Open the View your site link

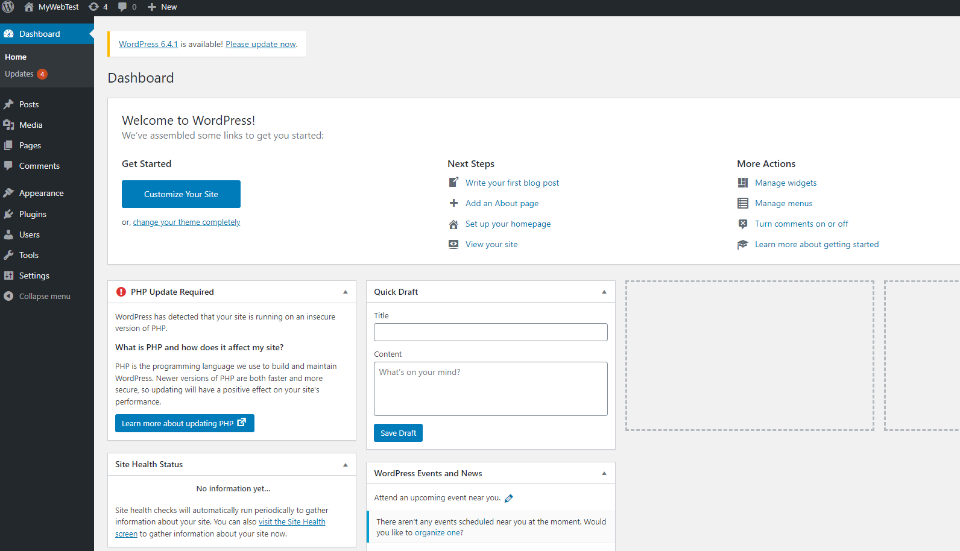click(x=491, y=244)
